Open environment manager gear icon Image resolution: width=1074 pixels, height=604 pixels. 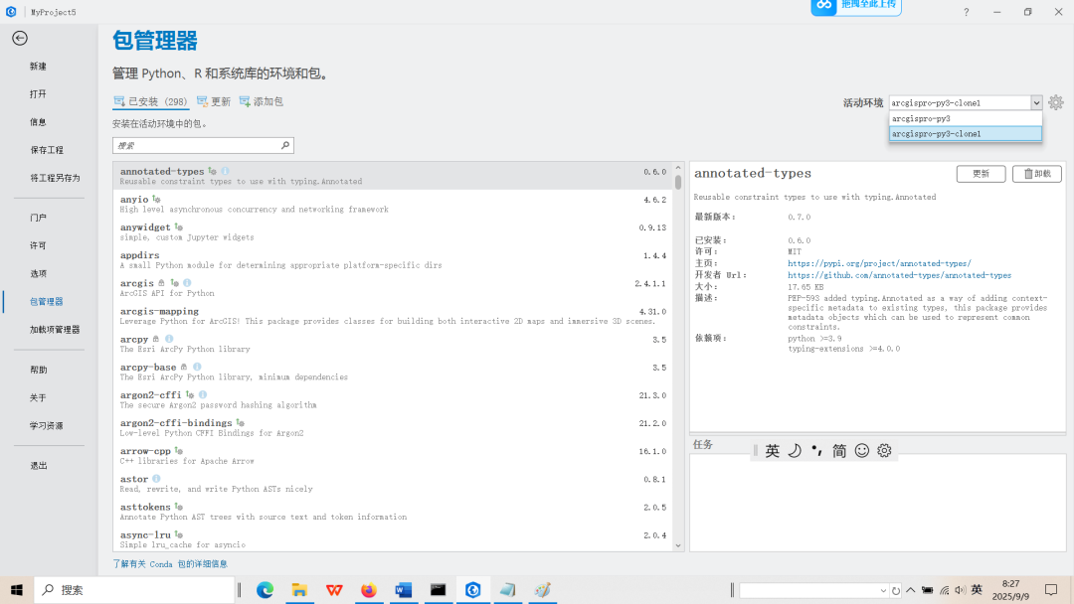(1055, 102)
